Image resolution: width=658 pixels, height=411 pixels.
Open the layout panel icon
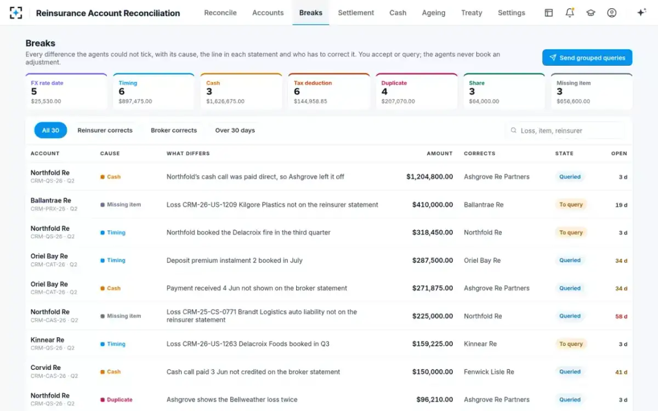548,13
